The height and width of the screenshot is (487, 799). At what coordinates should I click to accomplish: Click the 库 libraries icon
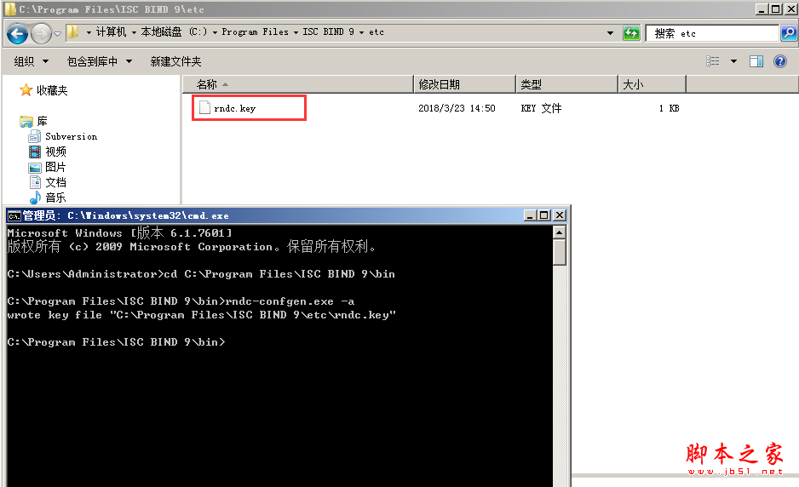tap(26, 121)
